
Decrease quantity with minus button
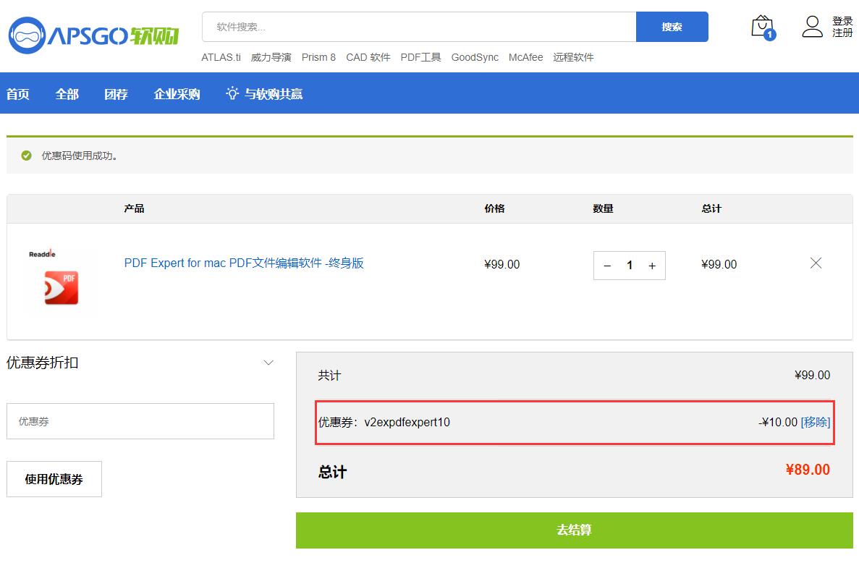[x=607, y=266]
